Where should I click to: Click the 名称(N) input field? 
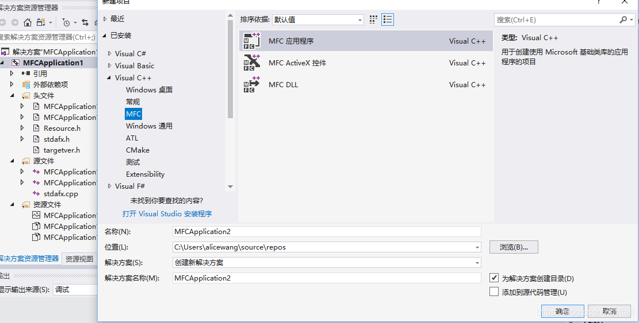(327, 232)
